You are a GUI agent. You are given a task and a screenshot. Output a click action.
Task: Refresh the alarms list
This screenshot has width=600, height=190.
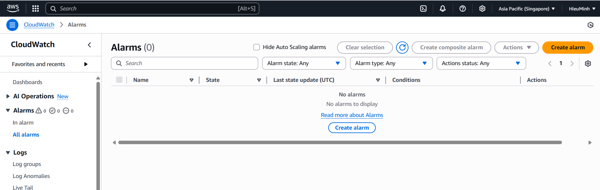(x=402, y=47)
